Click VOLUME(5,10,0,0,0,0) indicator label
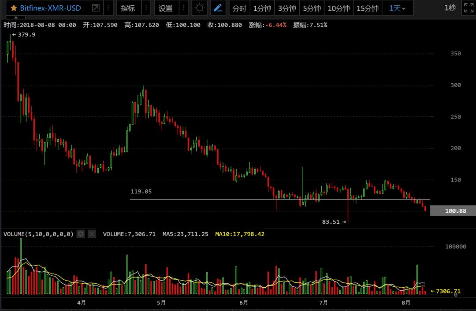The width and height of the screenshot is (476, 311). (38, 234)
